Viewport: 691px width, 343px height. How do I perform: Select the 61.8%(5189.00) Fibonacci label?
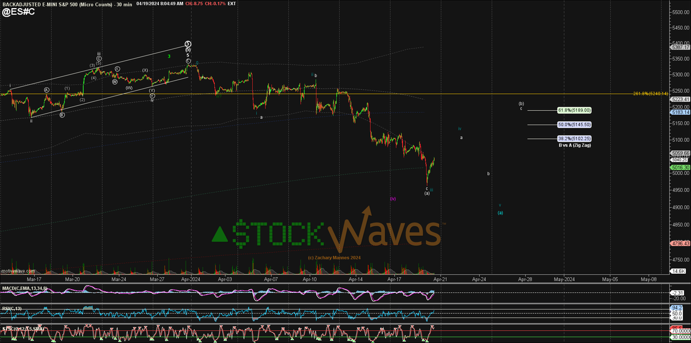(575, 110)
